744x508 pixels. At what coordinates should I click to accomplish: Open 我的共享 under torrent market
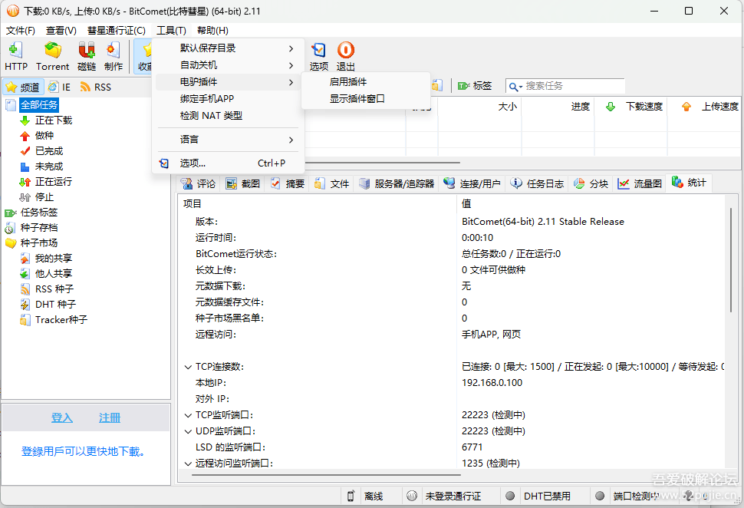46,259
